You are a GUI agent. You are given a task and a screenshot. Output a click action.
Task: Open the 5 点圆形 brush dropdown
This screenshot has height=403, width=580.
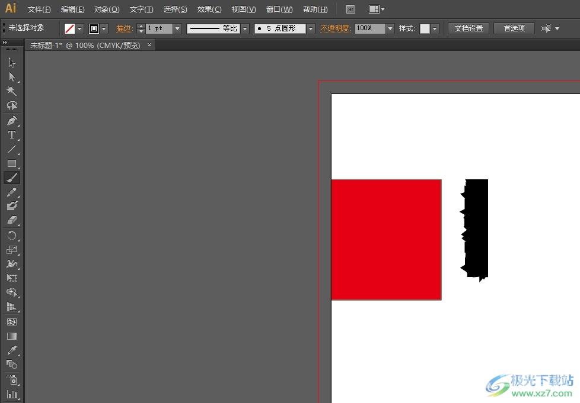[311, 28]
